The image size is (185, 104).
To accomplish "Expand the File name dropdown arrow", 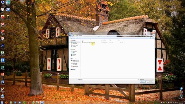I will click(x=138, y=80).
